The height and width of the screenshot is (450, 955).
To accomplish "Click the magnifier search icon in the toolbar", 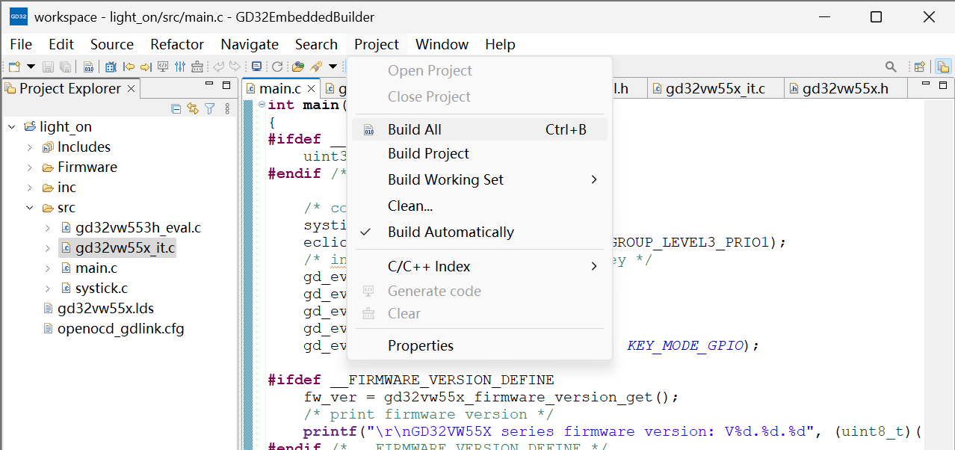I will tap(891, 67).
